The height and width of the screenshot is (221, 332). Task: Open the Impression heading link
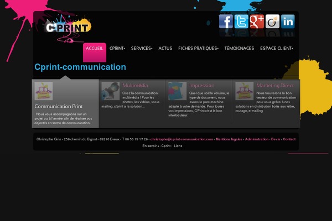click(x=202, y=86)
